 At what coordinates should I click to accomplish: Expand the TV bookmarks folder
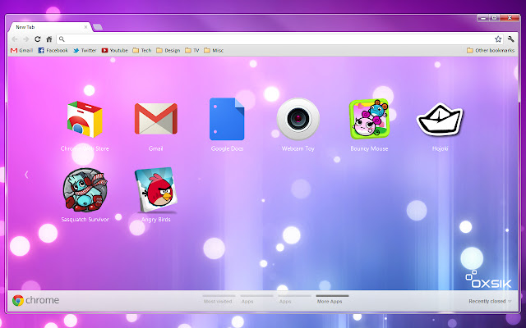tap(191, 50)
